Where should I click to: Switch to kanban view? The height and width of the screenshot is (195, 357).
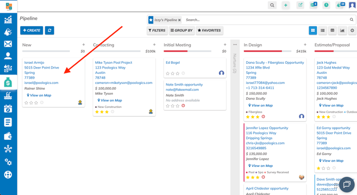click(x=313, y=30)
